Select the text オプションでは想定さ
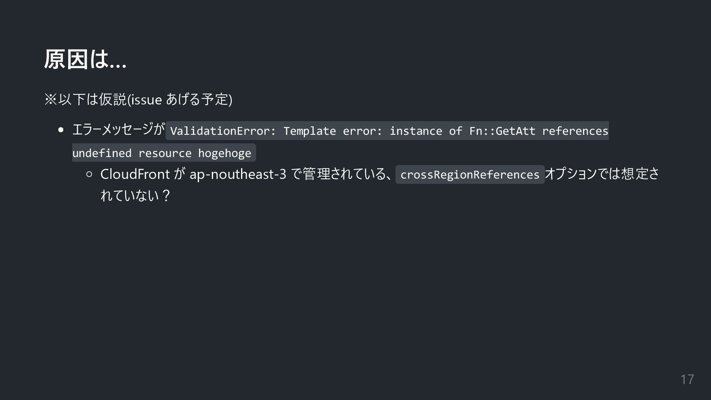711x400 pixels. click(602, 174)
